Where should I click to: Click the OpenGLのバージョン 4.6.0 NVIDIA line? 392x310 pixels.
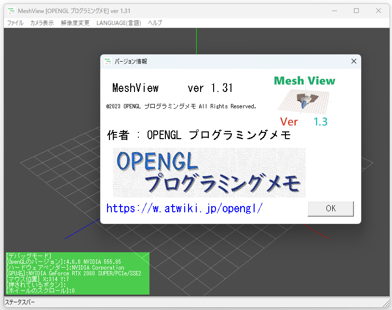point(64,261)
